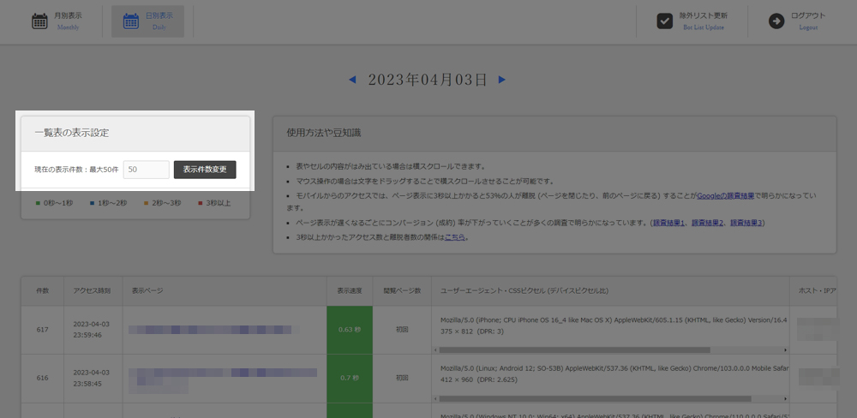Open the こちら link

pos(455,237)
